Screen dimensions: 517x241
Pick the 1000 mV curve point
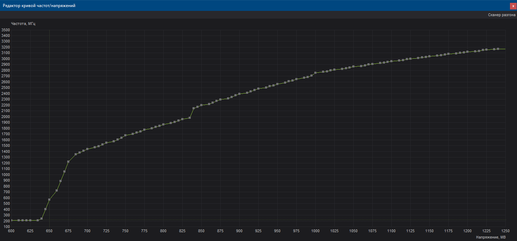pos(315,73)
